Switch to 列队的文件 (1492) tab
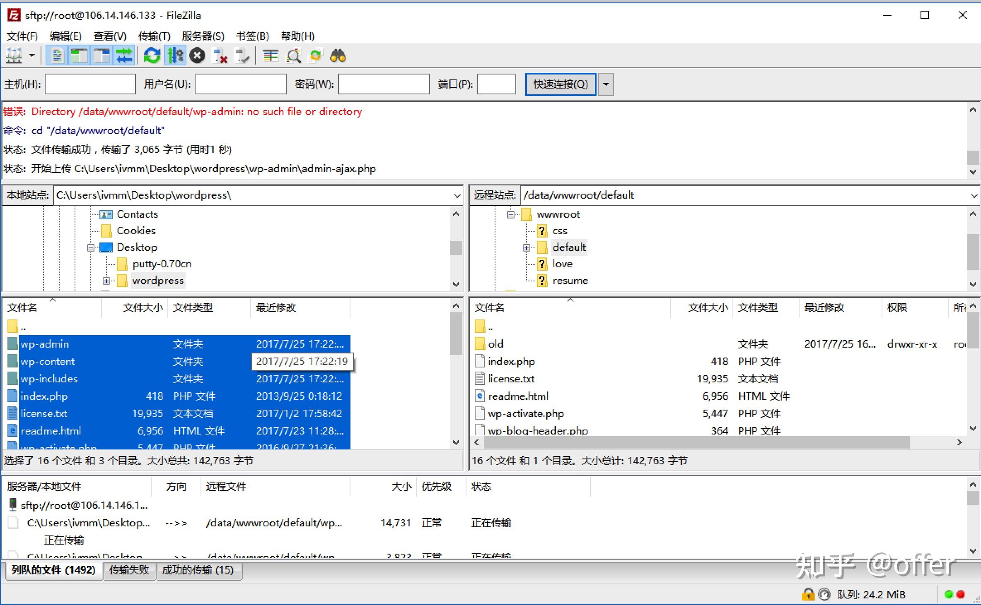The height and width of the screenshot is (605, 981). 53,570
